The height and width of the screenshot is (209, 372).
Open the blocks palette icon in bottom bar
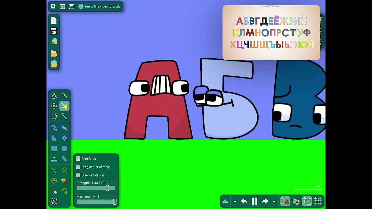225,201
